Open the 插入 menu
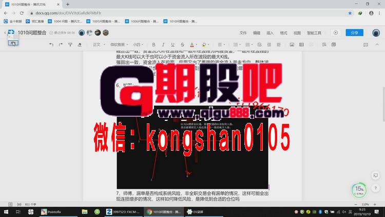 (270, 33)
